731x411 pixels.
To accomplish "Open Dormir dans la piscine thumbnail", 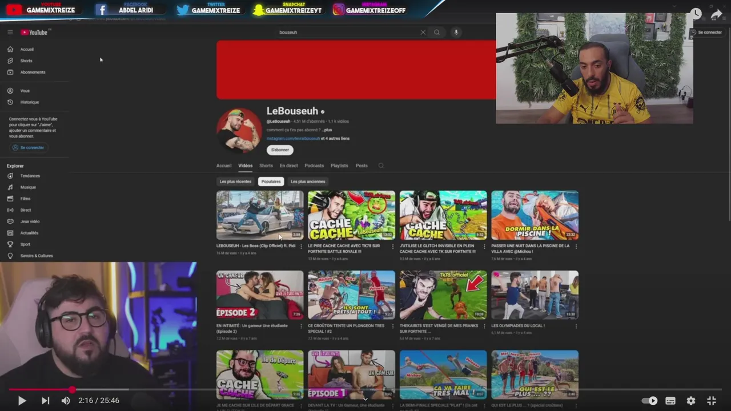I will (535, 215).
